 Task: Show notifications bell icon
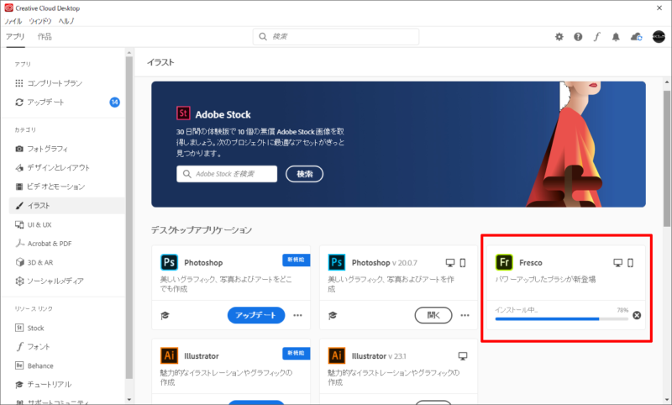pyautogui.click(x=616, y=37)
